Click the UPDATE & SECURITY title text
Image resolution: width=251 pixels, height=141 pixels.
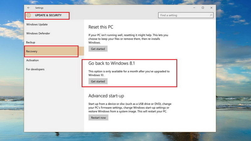(x=48, y=15)
